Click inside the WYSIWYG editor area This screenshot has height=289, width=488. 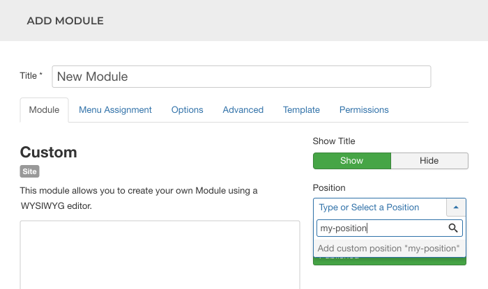pyautogui.click(x=160, y=255)
